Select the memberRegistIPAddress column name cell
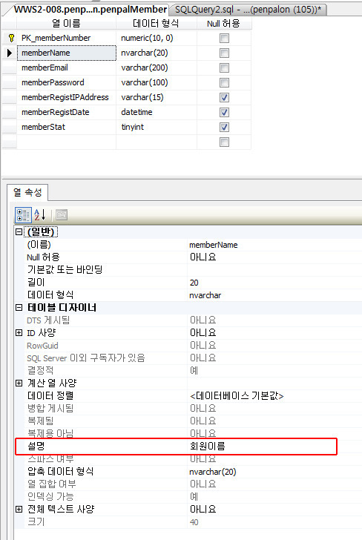The height and width of the screenshot is (540, 362). click(x=66, y=97)
